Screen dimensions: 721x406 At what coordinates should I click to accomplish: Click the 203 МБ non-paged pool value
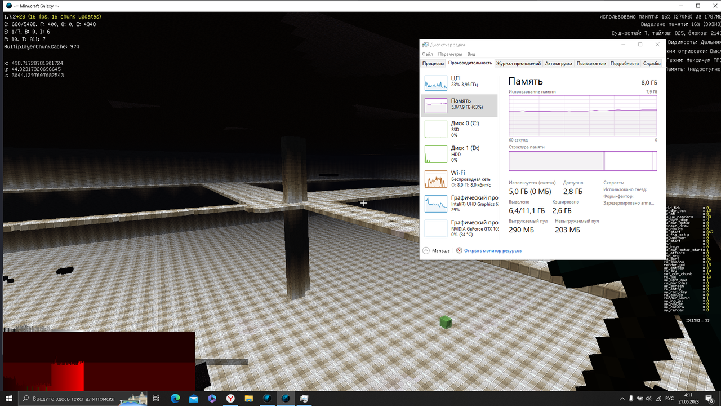click(x=567, y=230)
